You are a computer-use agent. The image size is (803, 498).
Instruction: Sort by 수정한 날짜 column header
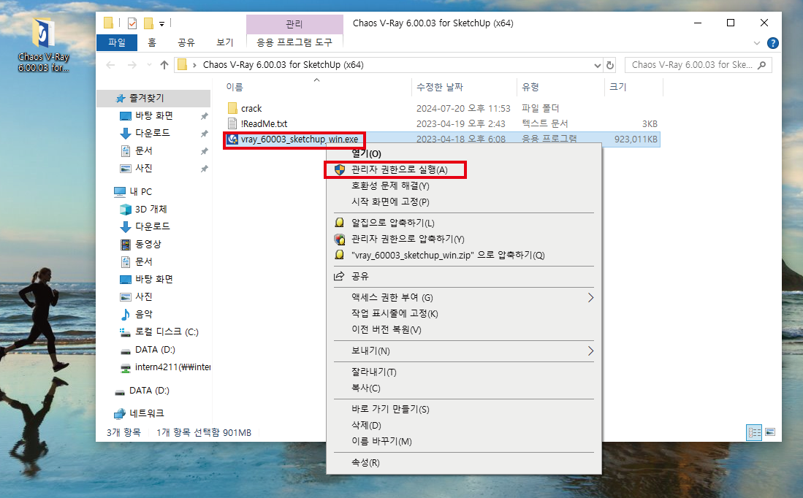click(439, 87)
